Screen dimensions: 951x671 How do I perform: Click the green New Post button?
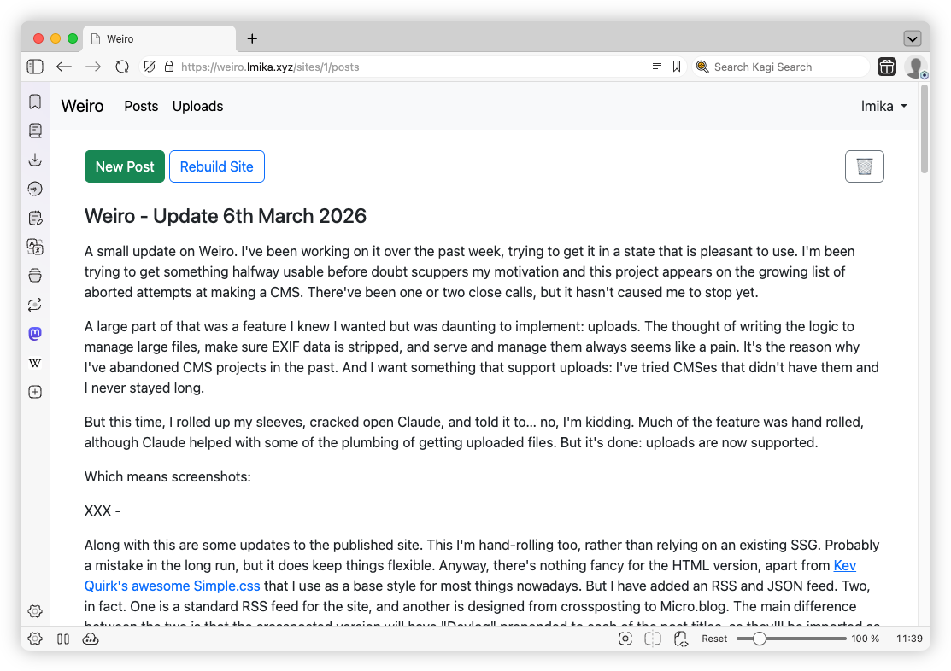click(125, 166)
